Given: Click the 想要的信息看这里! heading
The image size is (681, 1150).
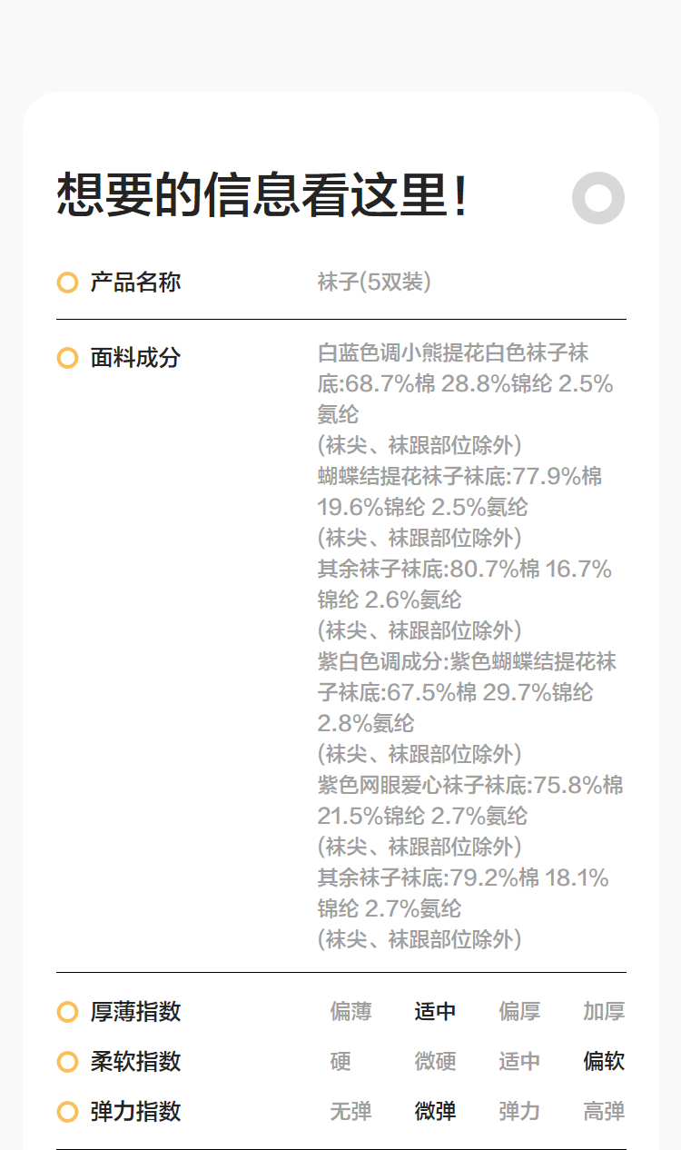Looking at the screenshot, I should click(x=263, y=195).
